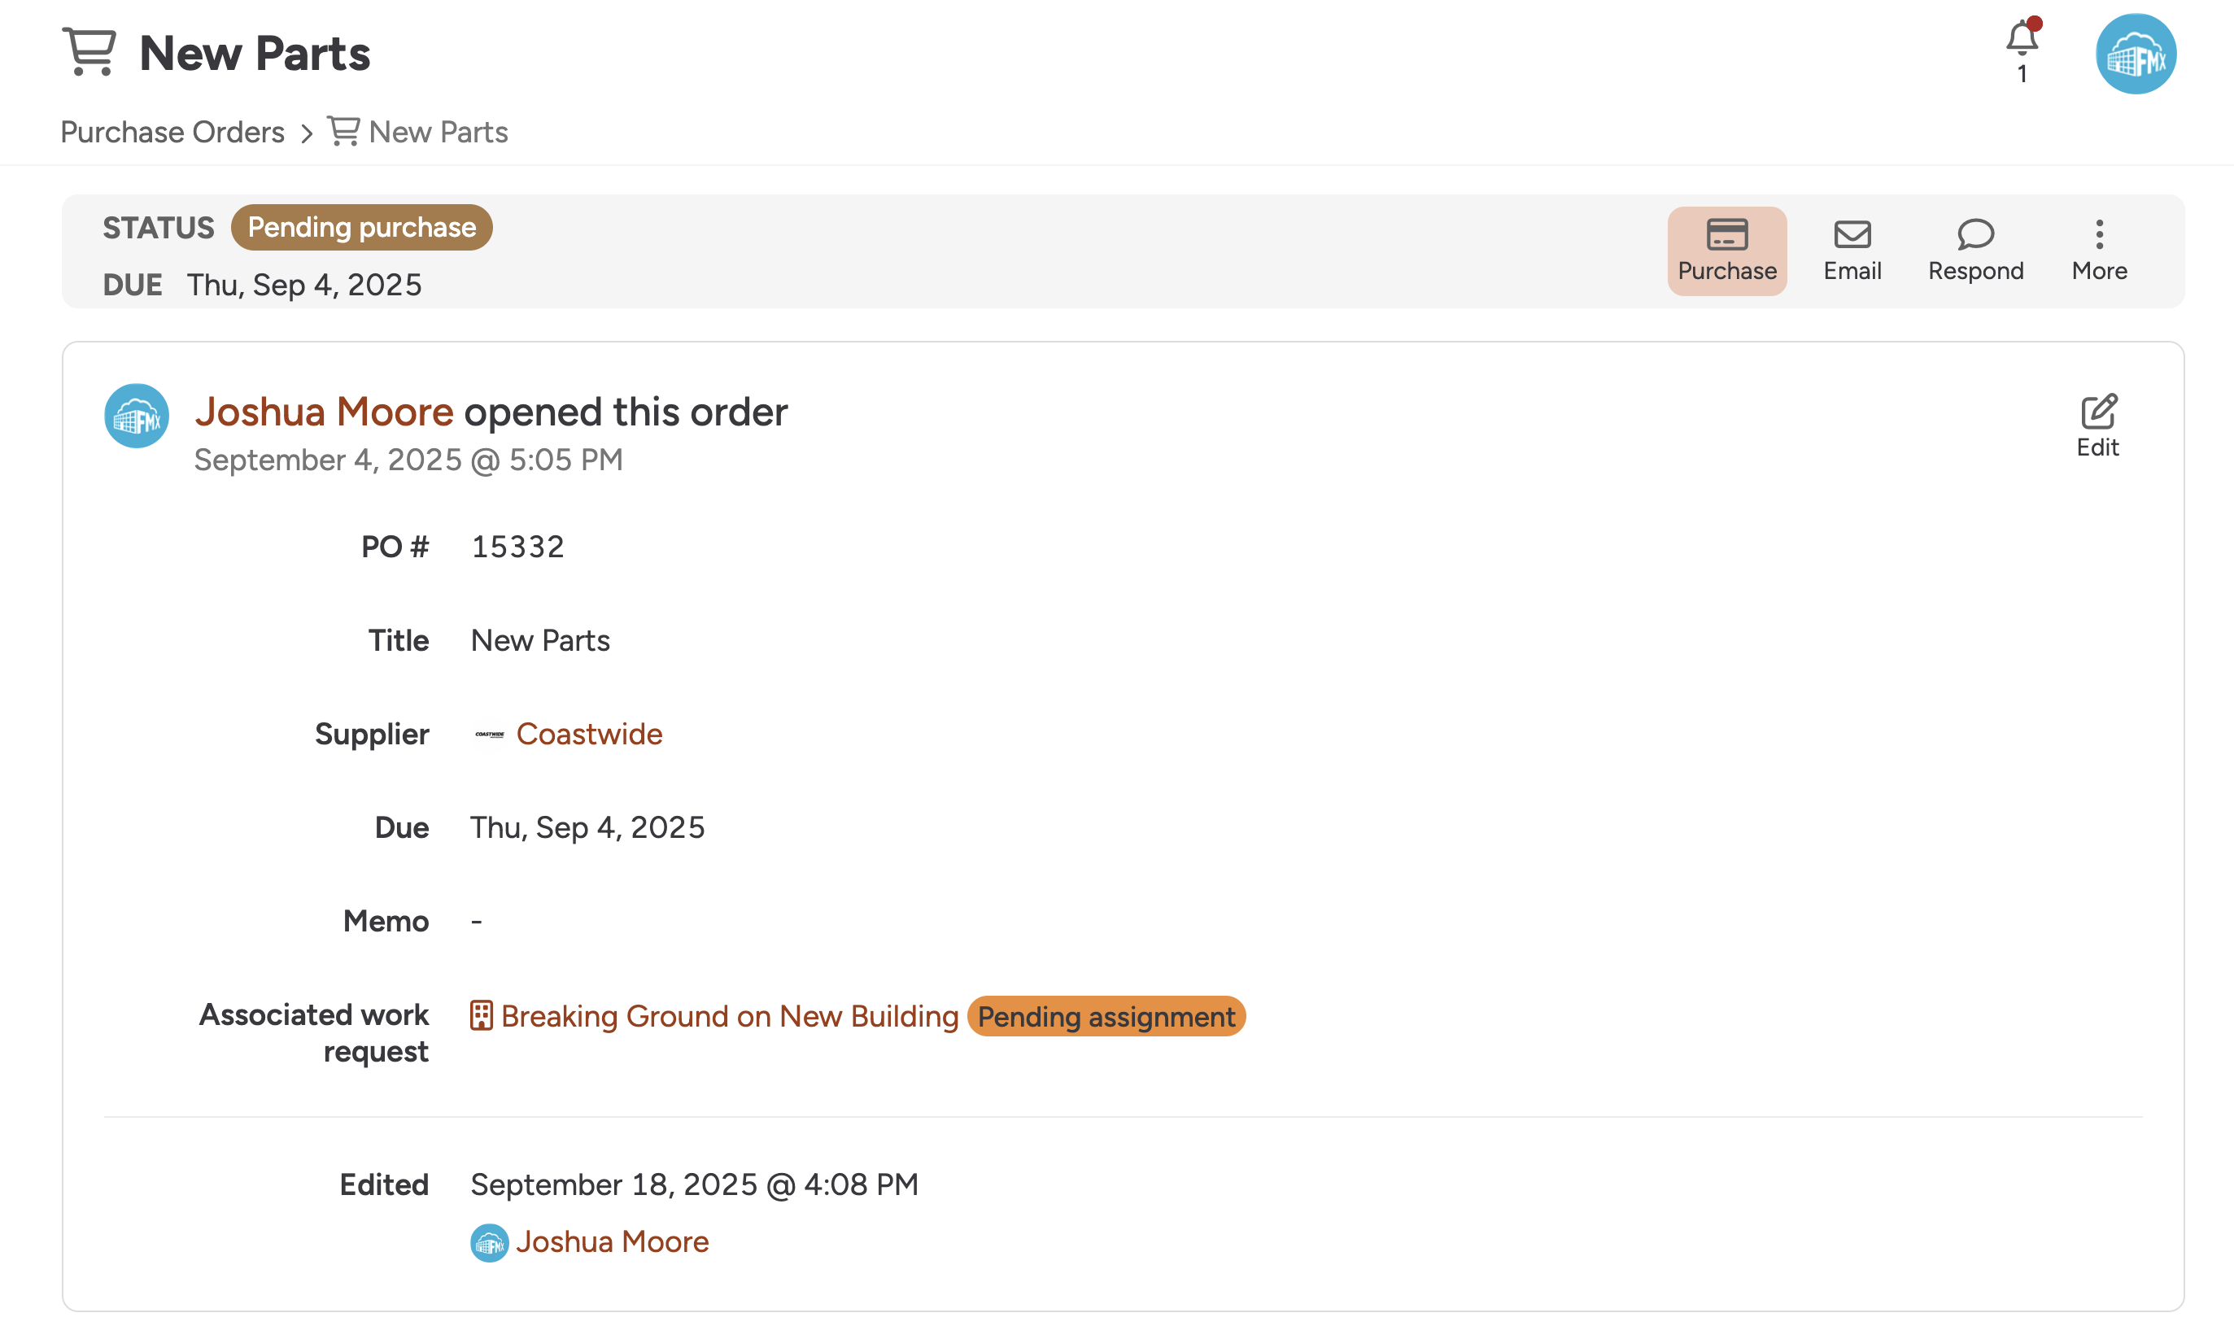Click the New Parts breadcrumb item
Viewport: 2234px width, 1339px height.
coord(438,133)
